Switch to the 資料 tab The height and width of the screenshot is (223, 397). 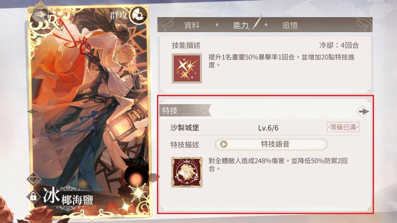192,25
